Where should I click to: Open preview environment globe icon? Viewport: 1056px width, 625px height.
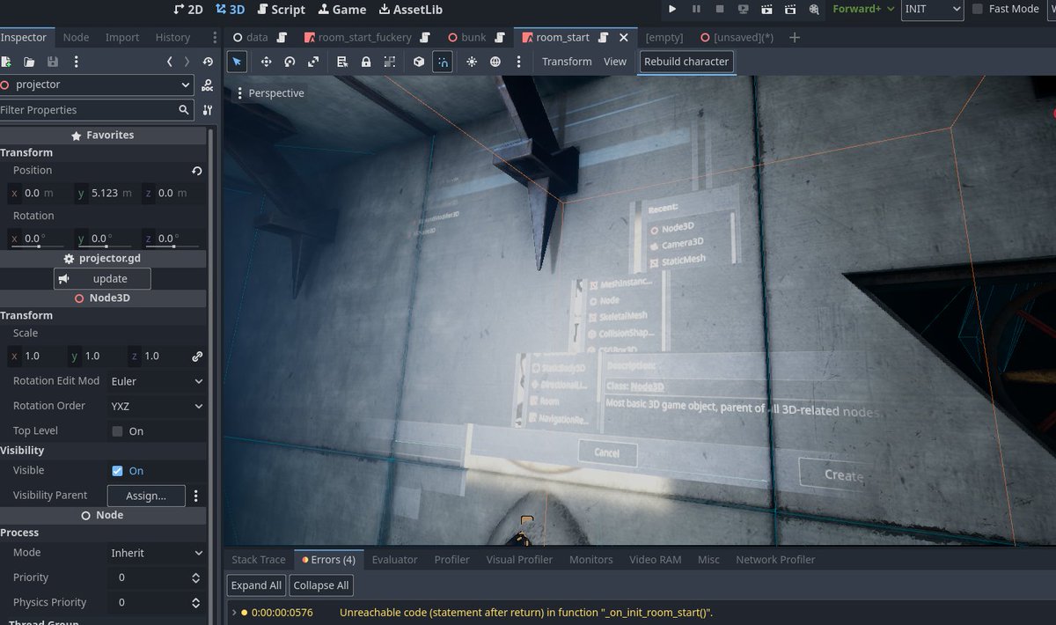[x=495, y=62]
